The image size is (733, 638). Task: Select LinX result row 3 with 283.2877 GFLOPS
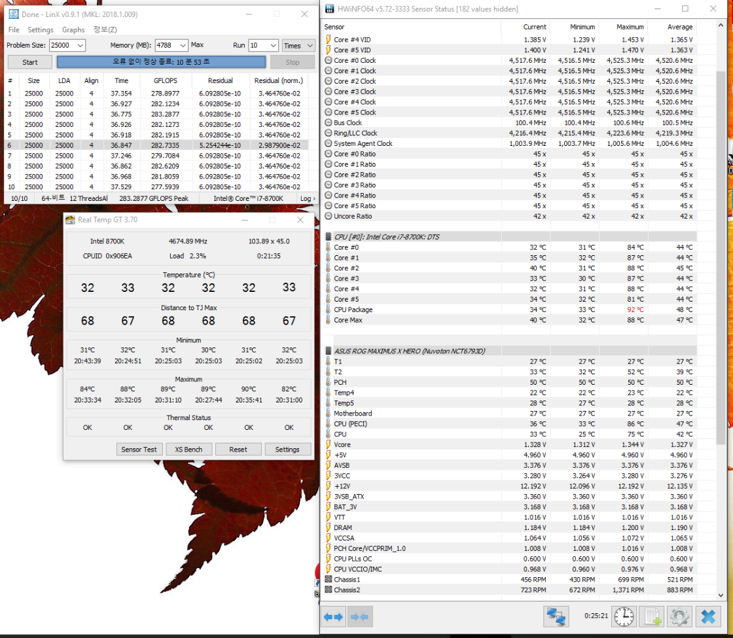click(156, 114)
